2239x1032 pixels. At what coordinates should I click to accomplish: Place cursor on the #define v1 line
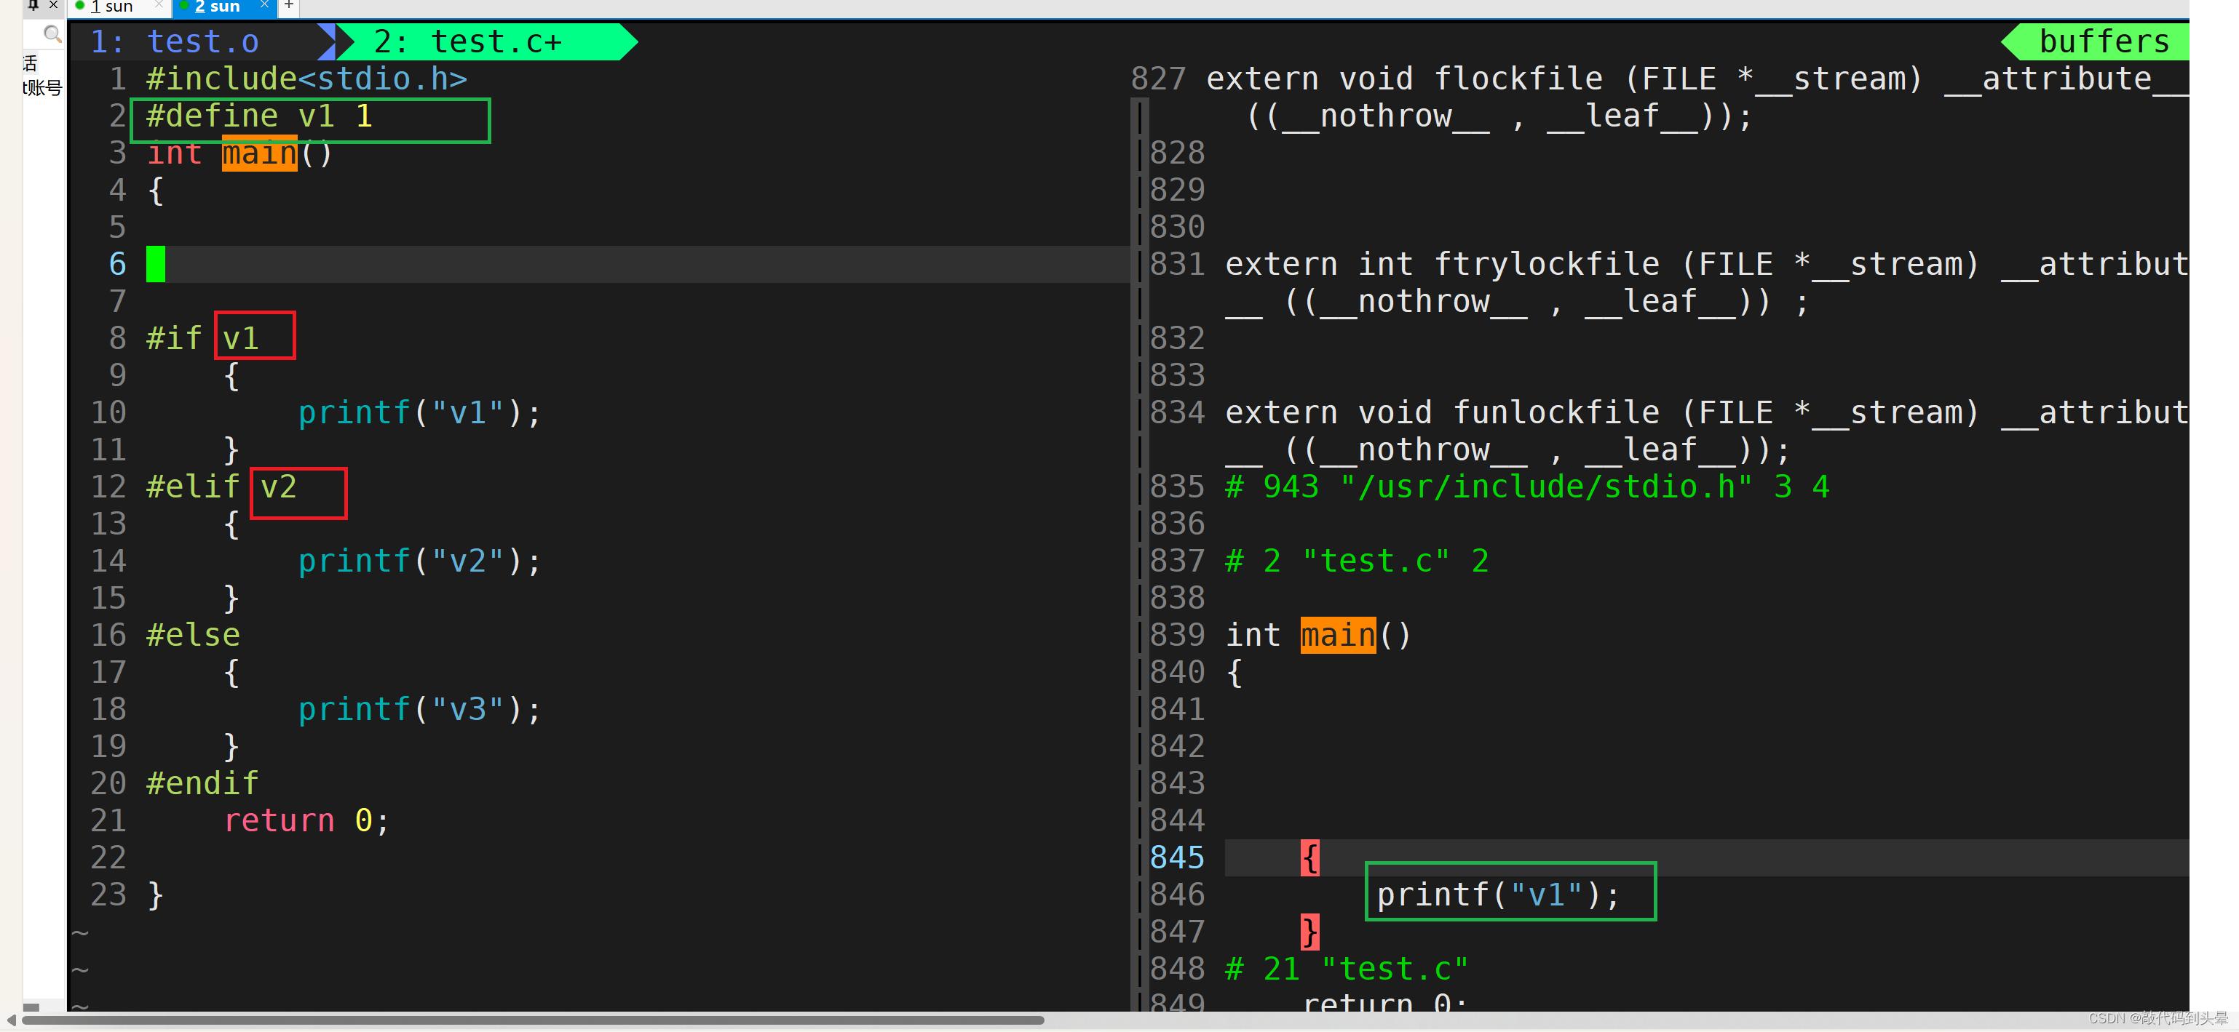click(259, 116)
